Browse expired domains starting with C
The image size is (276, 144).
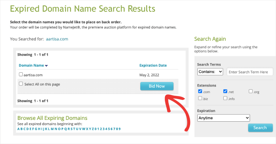click(25, 129)
